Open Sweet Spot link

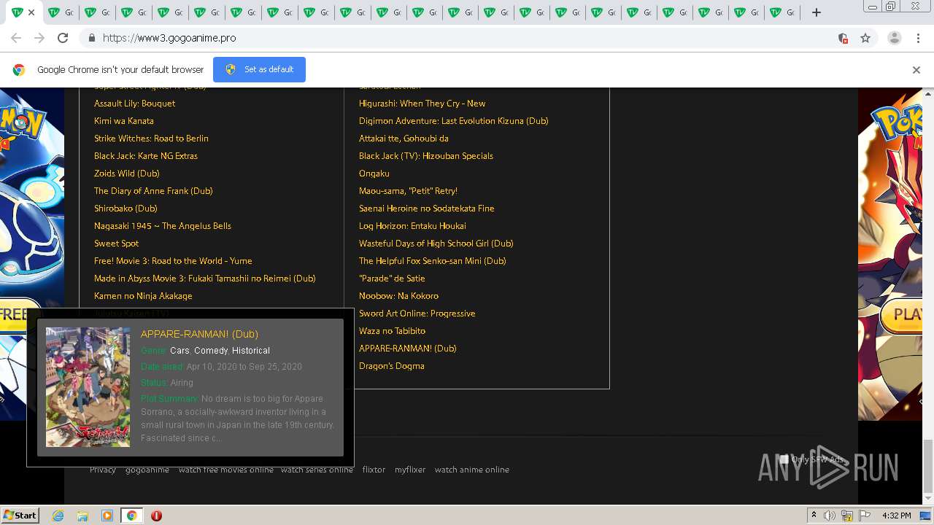point(116,244)
